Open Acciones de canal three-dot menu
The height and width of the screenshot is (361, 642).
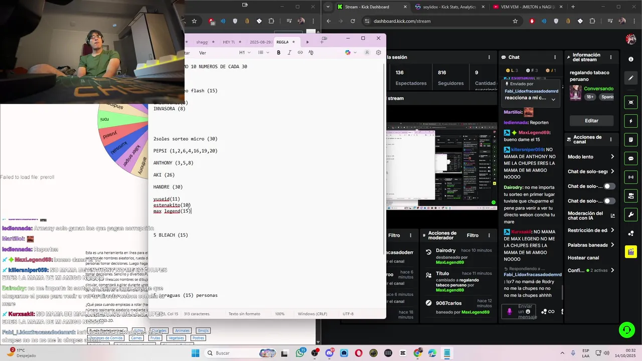click(611, 140)
